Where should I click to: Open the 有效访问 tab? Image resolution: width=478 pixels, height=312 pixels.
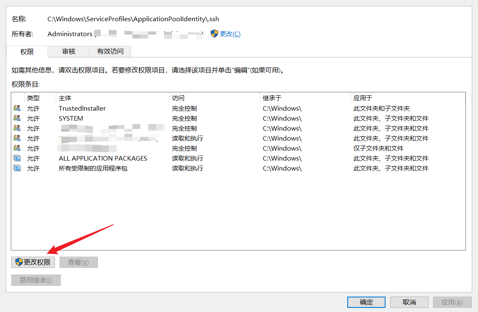click(x=110, y=52)
